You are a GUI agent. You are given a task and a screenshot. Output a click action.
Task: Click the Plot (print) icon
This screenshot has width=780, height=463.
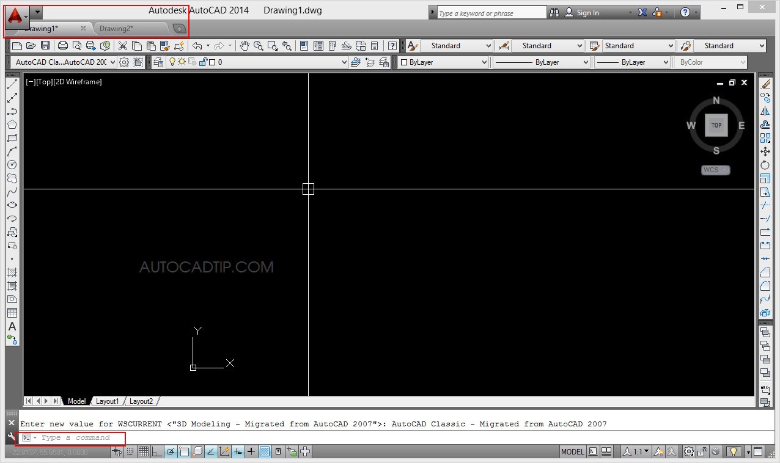62,46
